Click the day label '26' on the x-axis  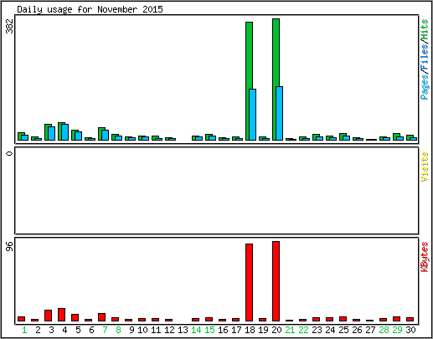pyautogui.click(x=357, y=330)
